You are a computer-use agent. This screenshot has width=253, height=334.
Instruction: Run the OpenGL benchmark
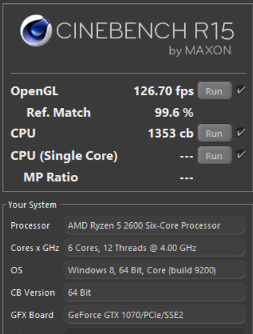[x=215, y=91]
